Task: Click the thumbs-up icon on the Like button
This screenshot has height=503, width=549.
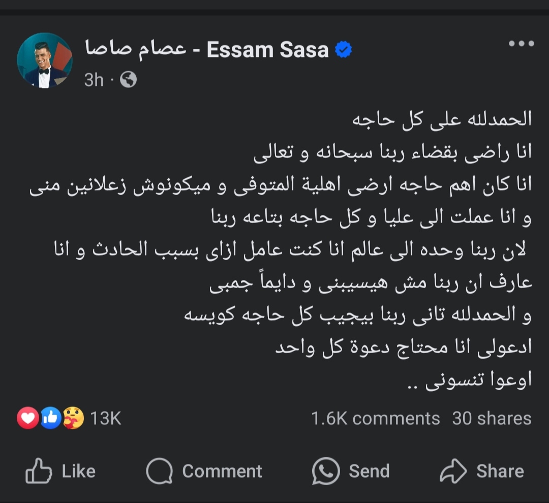Action: [39, 471]
